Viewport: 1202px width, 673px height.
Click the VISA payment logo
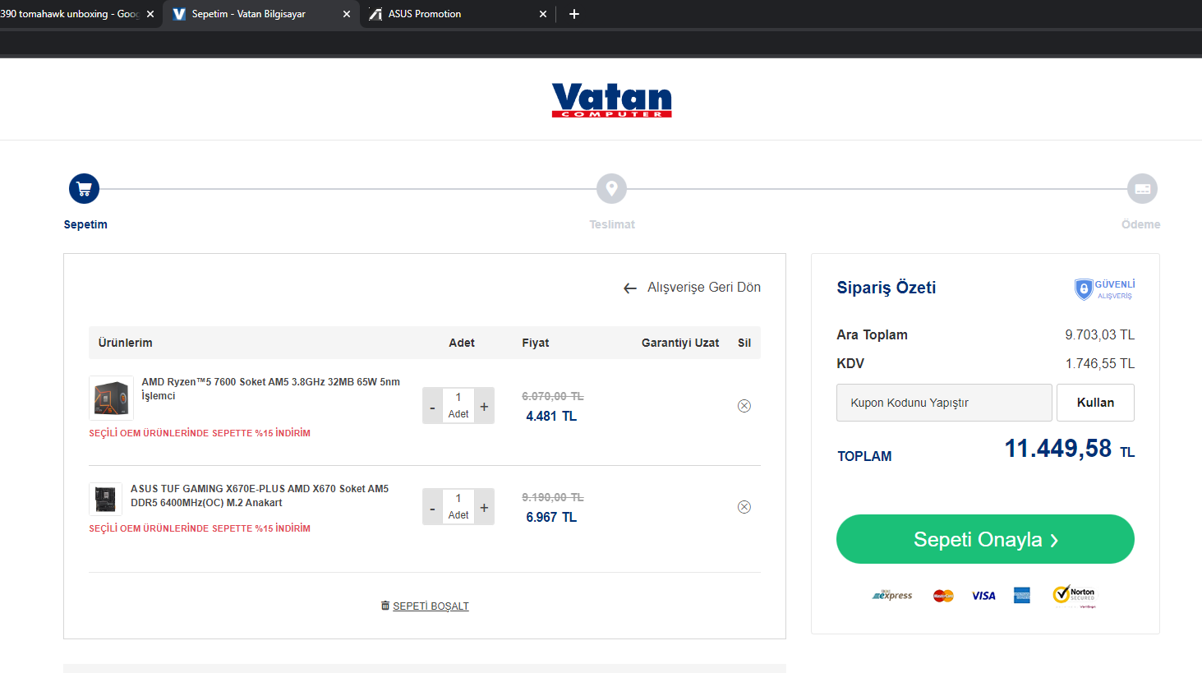983,596
